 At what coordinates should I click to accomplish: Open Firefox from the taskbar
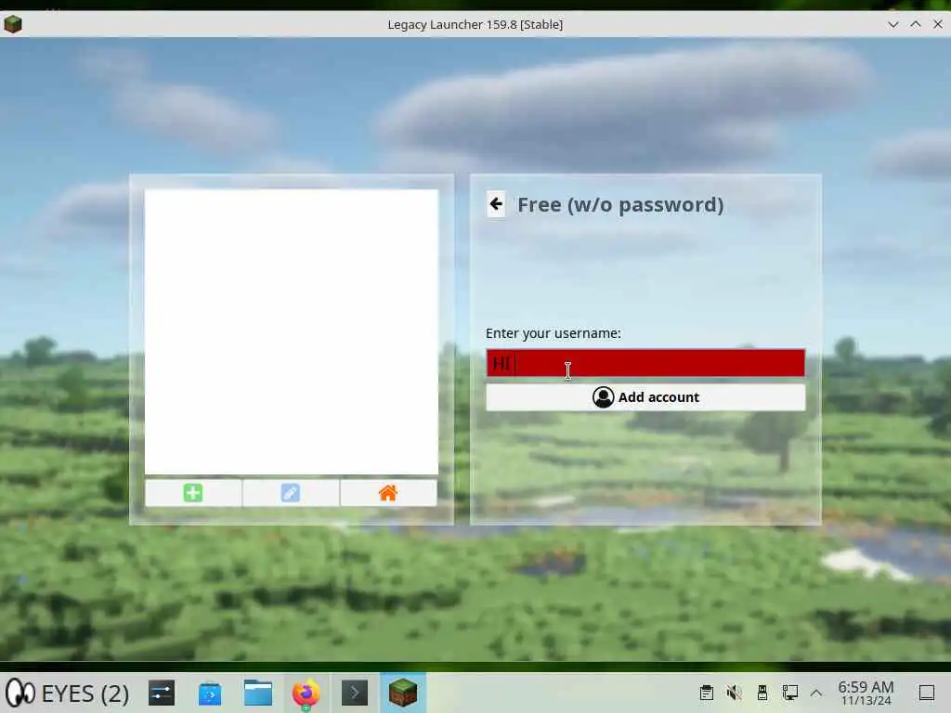pos(306,693)
